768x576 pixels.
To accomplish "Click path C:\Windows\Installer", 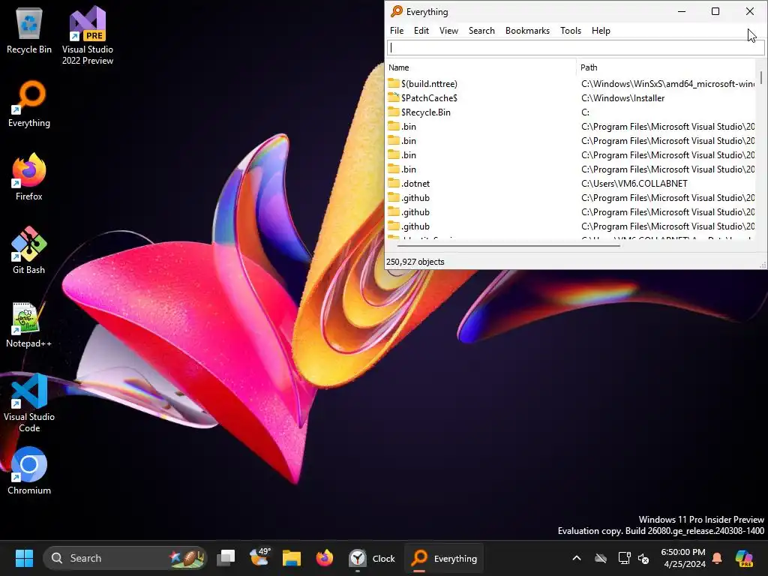I will pos(622,98).
